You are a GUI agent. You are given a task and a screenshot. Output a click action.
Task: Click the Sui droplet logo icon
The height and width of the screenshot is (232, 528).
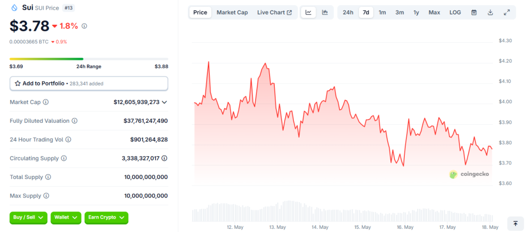14,8
